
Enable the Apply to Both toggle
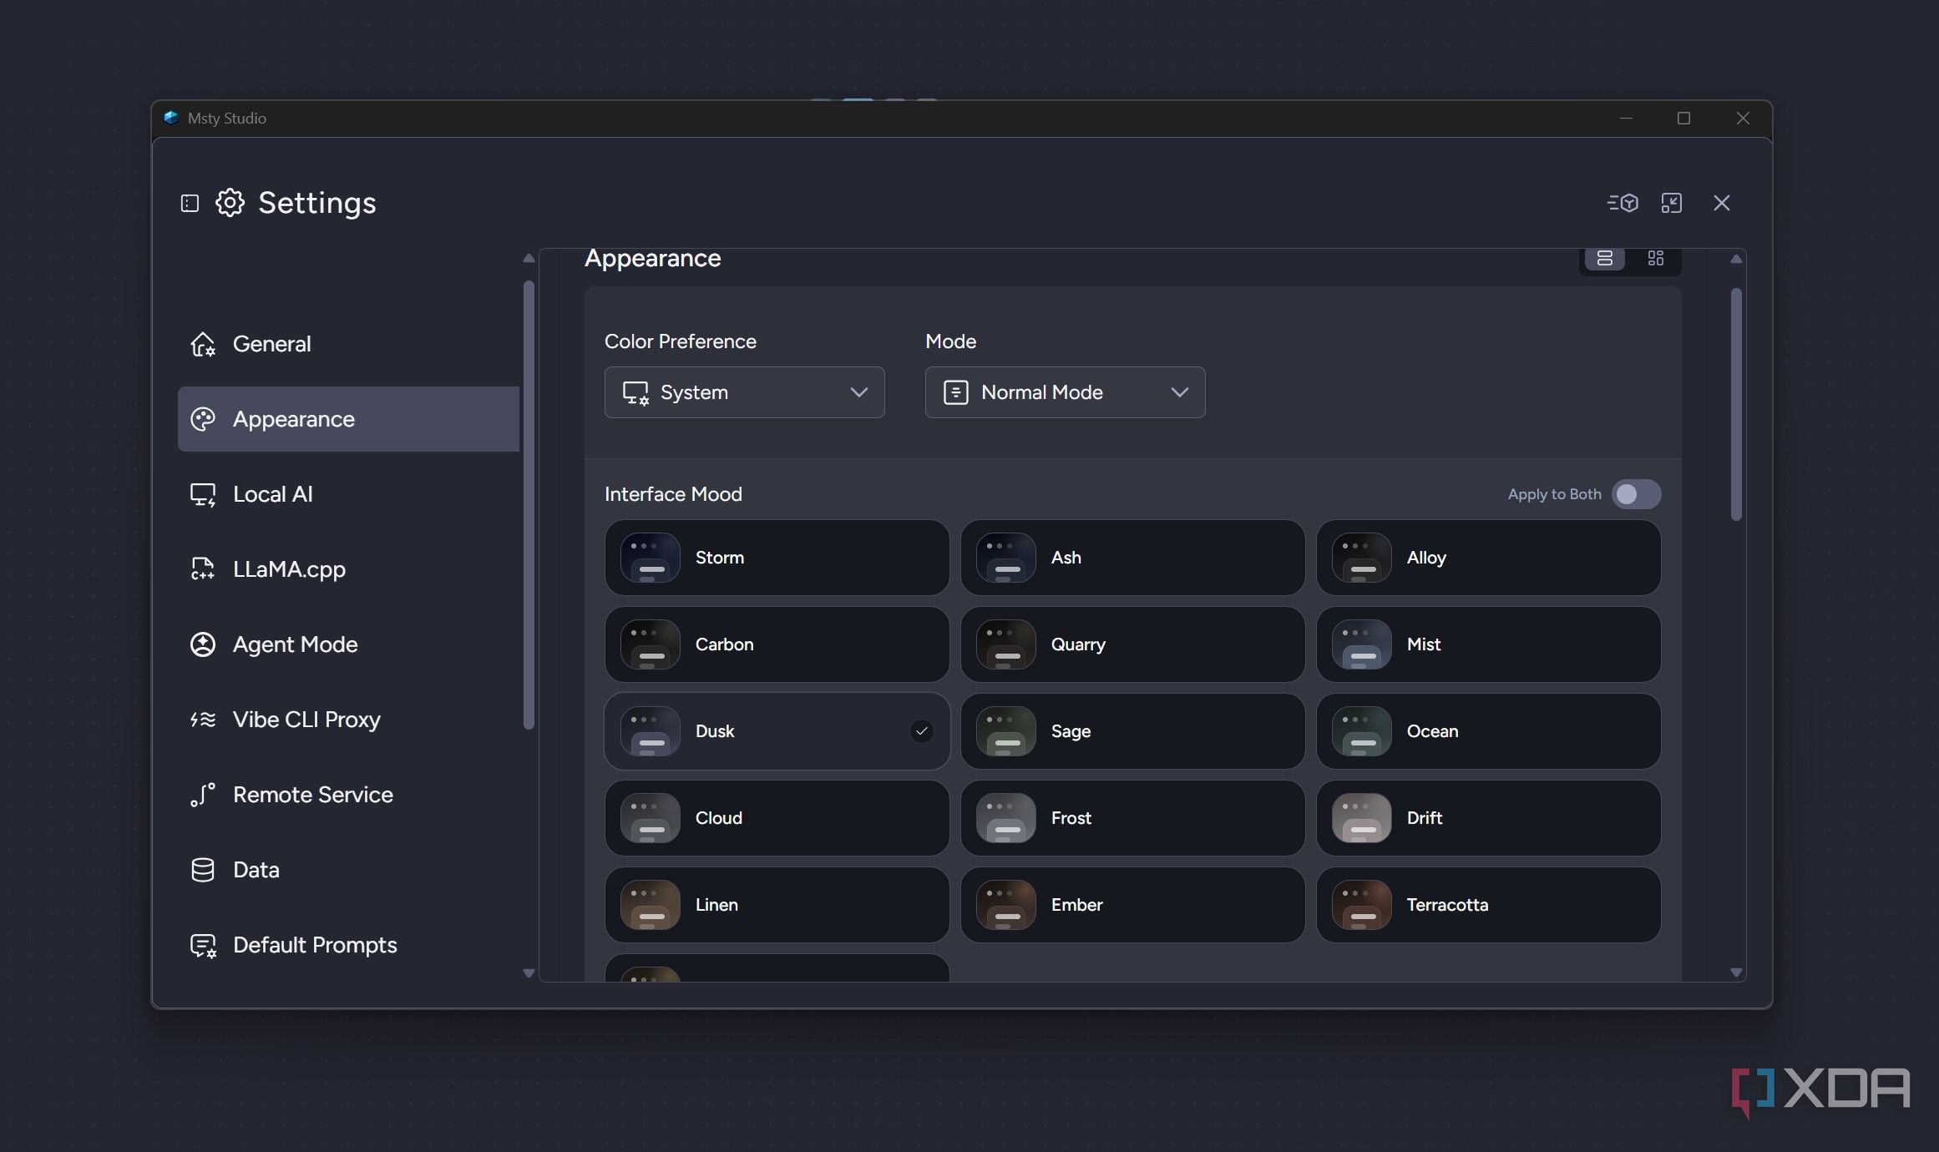click(1636, 494)
